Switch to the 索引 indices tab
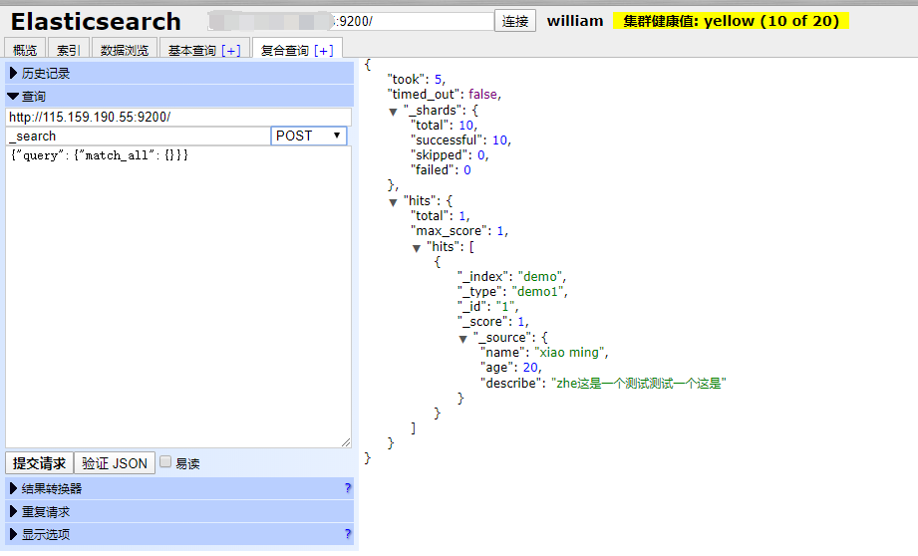Viewport: 918px width, 556px height. [69, 50]
